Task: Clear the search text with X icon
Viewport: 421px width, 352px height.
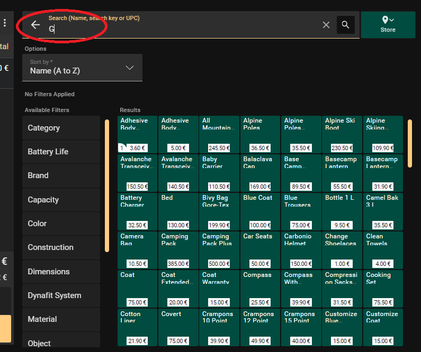Action: (326, 25)
